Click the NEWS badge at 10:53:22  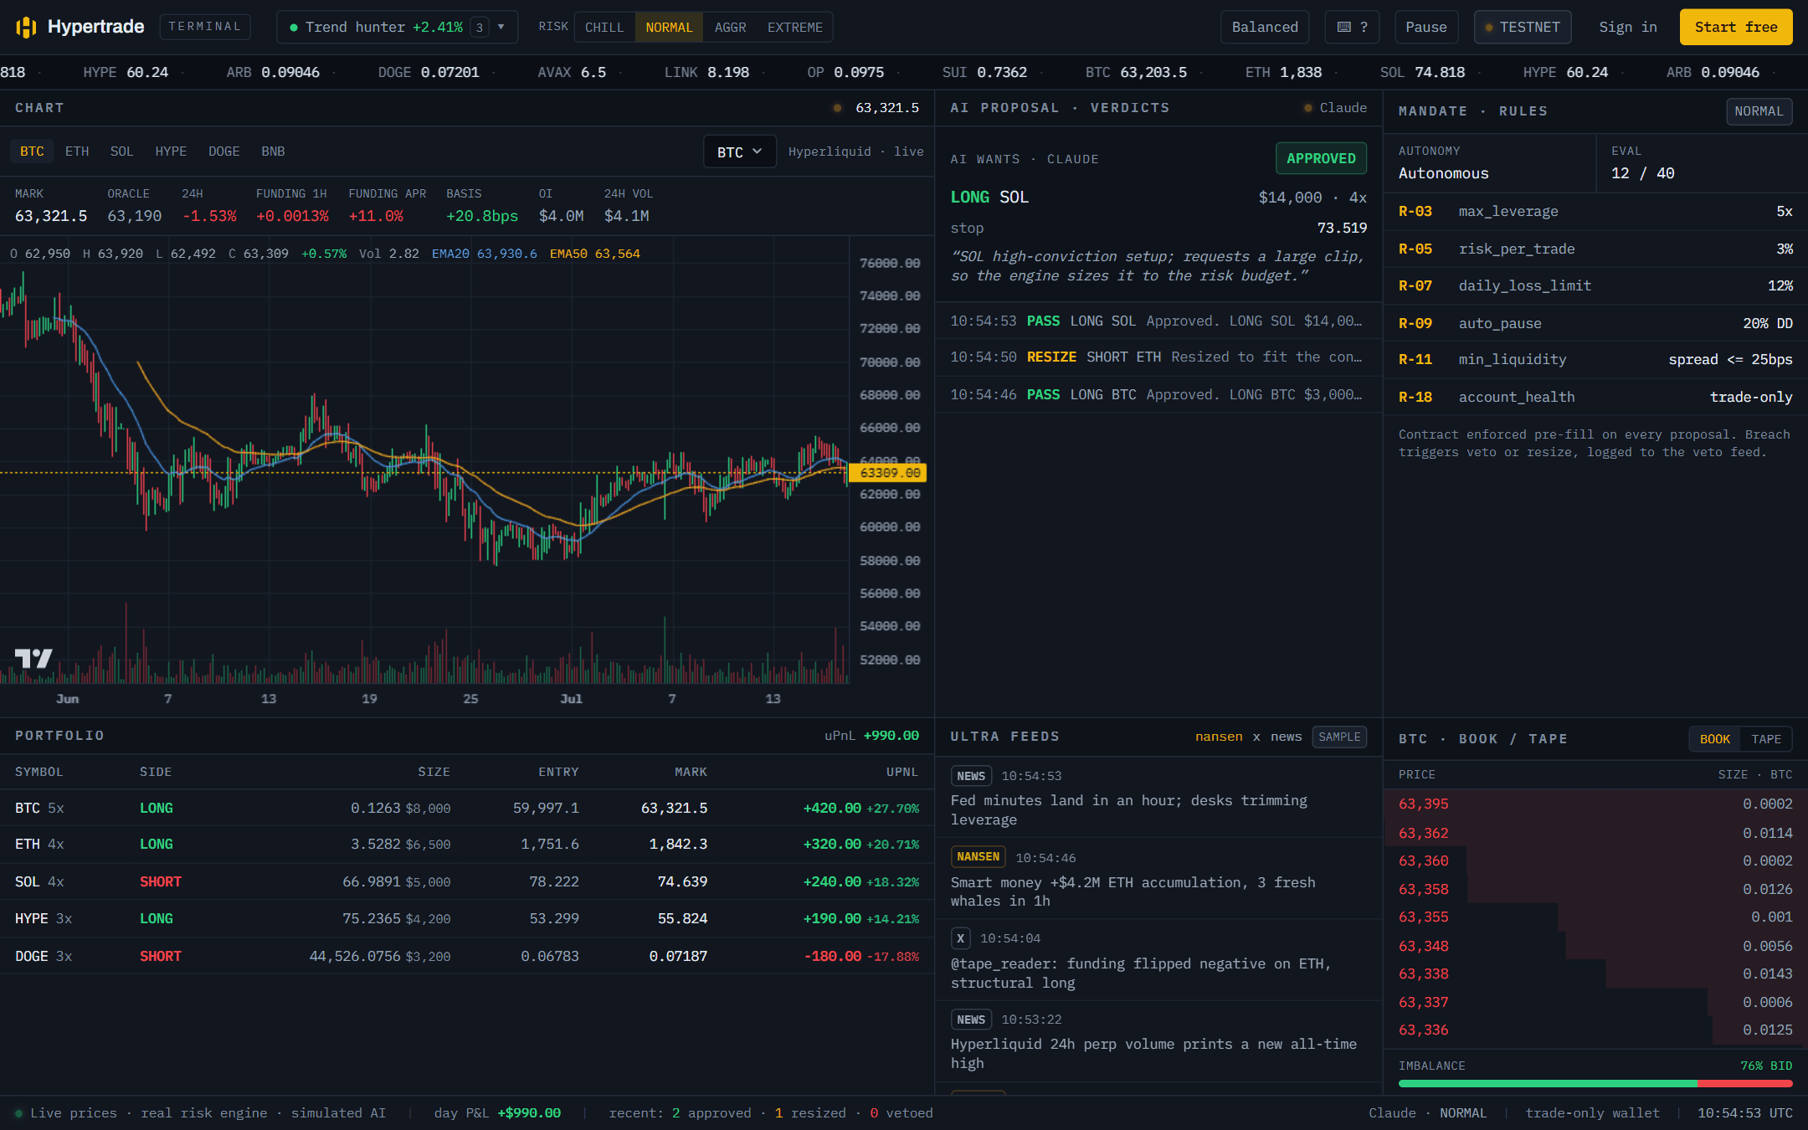coord(971,1020)
